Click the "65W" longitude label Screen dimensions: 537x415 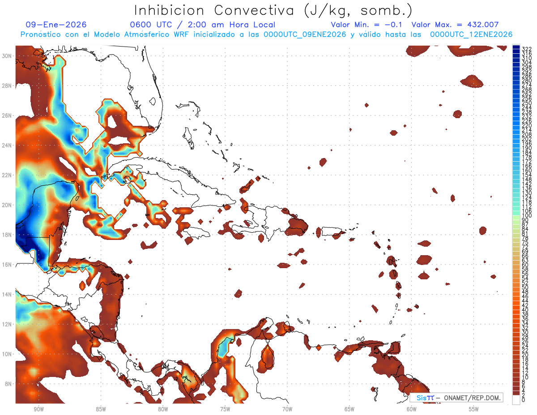pos(349,409)
